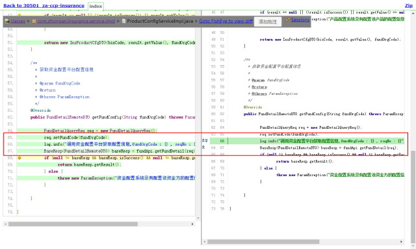Image resolution: width=416 pixels, height=249 pixels.
Task: Click the FundDetailQueryReq declaration in right pane
Action: (311, 127)
